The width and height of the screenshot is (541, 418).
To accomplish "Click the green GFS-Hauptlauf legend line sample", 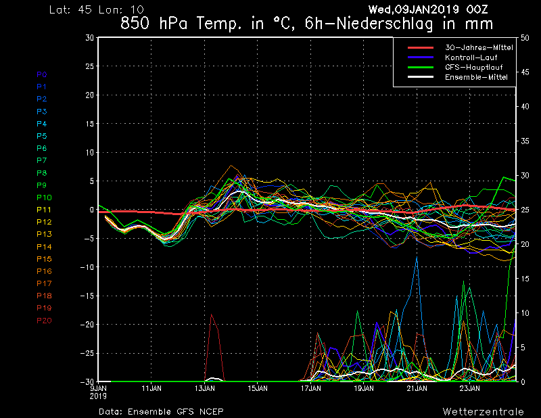I will click(420, 67).
